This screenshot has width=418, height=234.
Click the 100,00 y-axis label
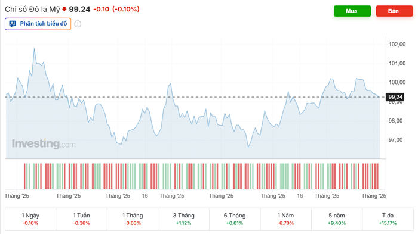[397, 82]
